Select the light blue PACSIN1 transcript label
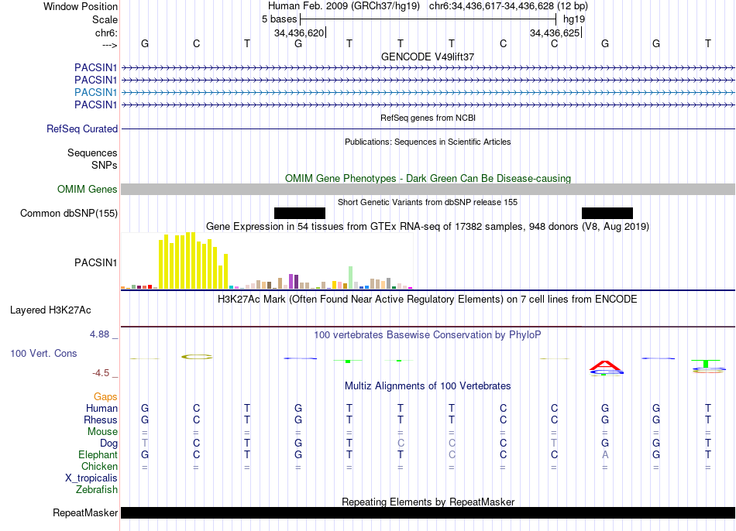 (95, 92)
